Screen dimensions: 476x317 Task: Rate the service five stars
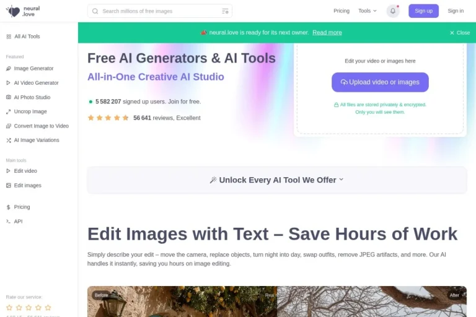48,308
